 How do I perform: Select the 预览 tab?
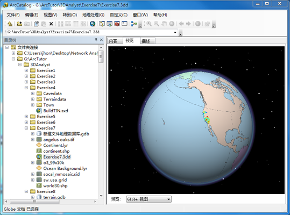pos(131,40)
